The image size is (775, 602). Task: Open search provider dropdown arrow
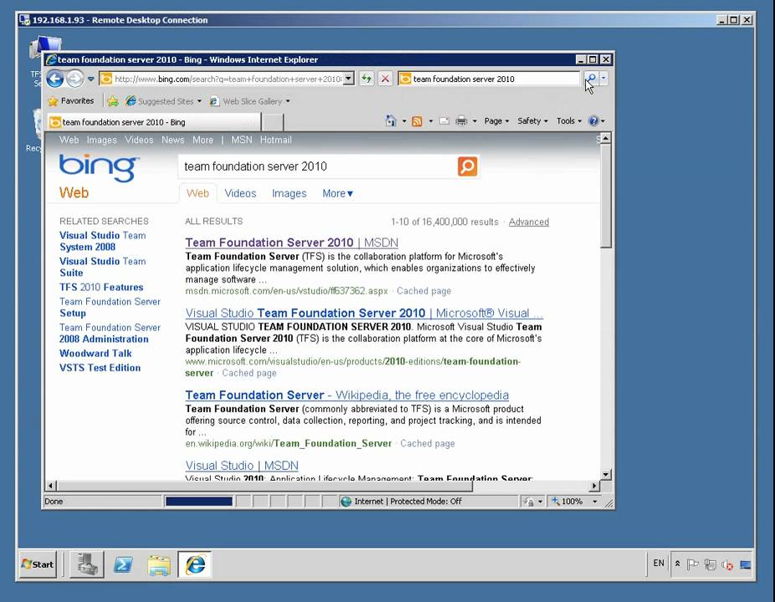pyautogui.click(x=603, y=78)
